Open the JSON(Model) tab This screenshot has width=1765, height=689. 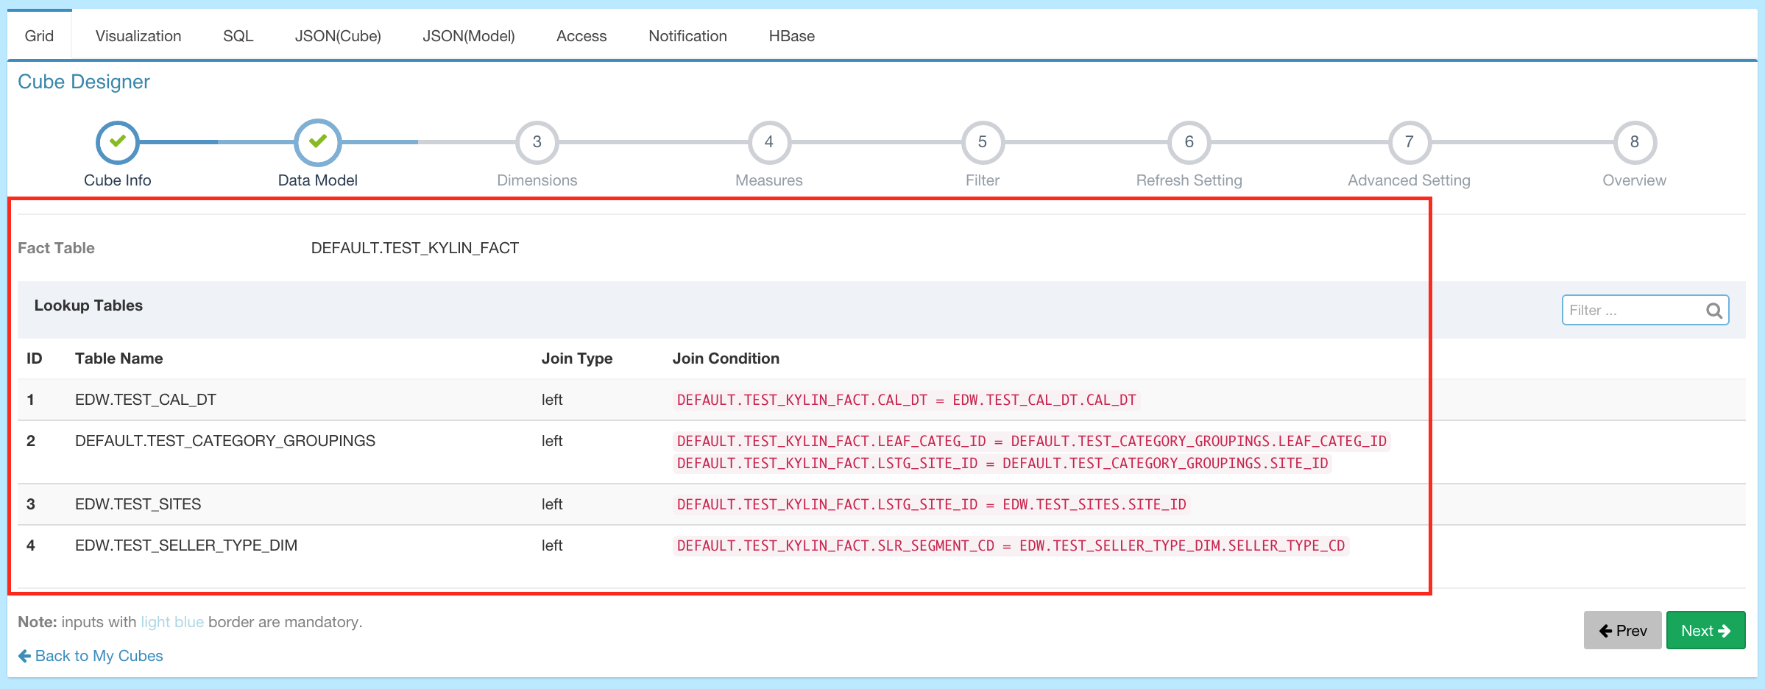[468, 36]
